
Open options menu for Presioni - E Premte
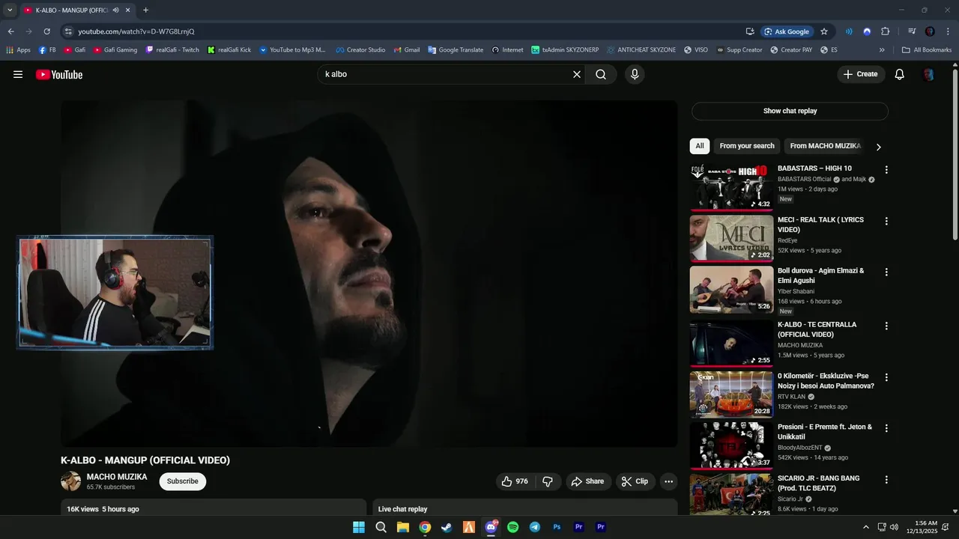(886, 428)
